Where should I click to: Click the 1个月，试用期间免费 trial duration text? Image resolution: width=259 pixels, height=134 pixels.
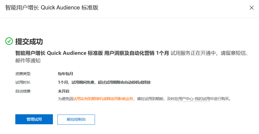104,82
